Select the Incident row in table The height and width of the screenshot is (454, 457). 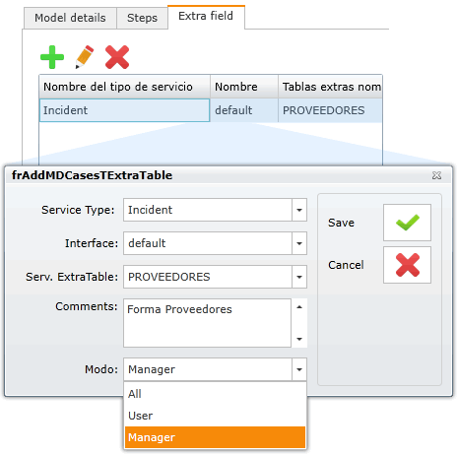(211, 110)
